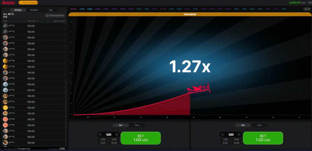312x151 pixels.
Task: Open the 29.76x history result
Action: [x=163, y=9]
